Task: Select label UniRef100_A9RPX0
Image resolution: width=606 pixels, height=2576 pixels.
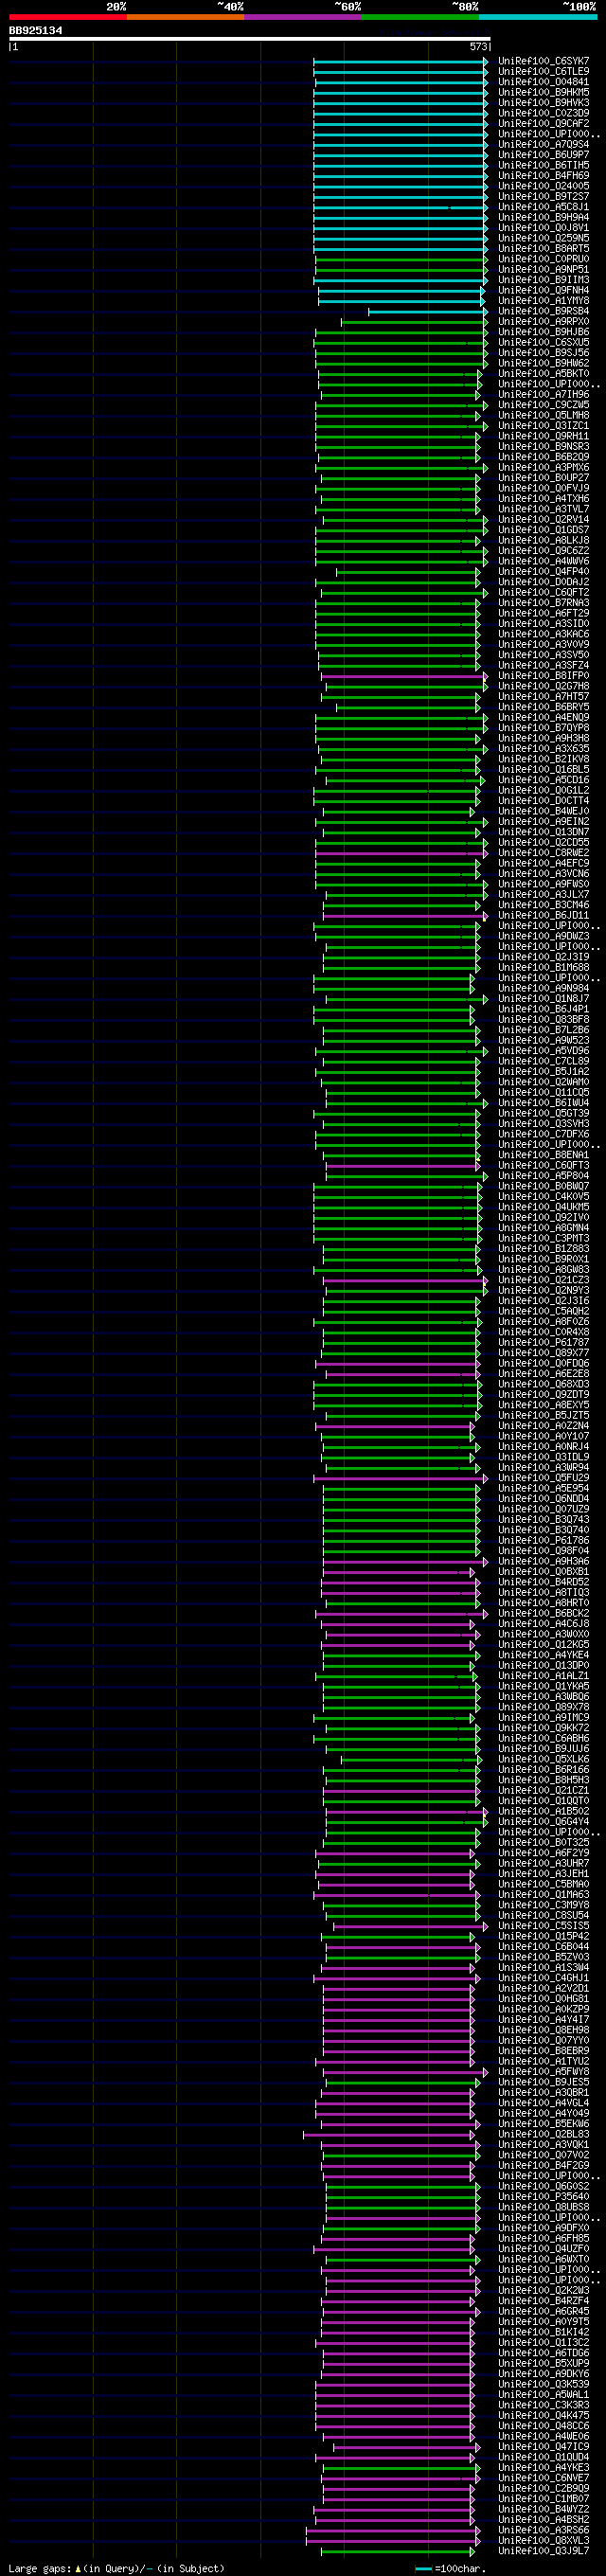Action: pos(544,322)
